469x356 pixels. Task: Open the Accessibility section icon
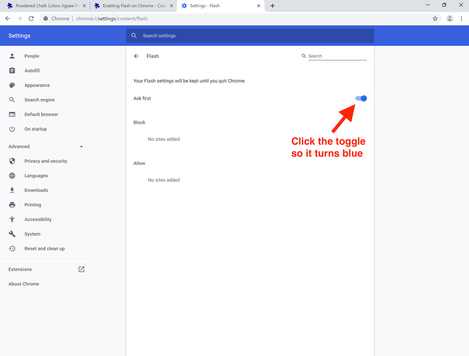tap(12, 219)
